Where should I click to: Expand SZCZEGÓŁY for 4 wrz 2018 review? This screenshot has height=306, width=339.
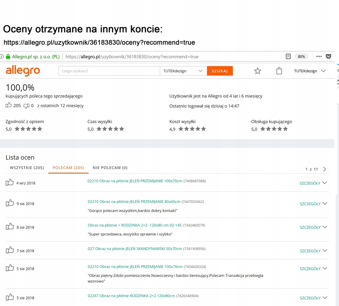pyautogui.click(x=313, y=183)
